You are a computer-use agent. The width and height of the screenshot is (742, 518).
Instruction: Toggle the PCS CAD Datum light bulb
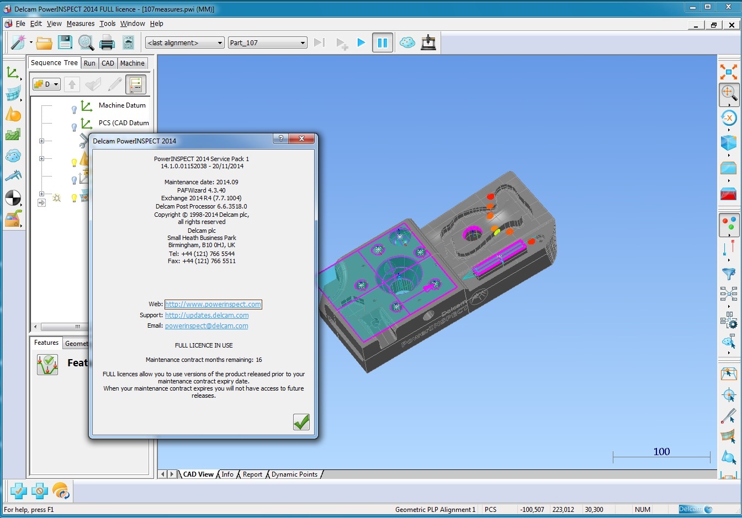[74, 127]
